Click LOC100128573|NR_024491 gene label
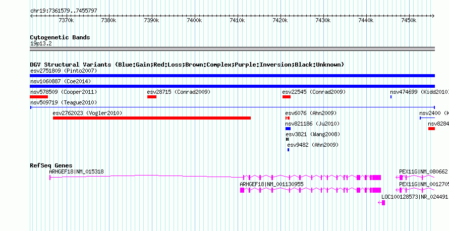 click(414, 197)
